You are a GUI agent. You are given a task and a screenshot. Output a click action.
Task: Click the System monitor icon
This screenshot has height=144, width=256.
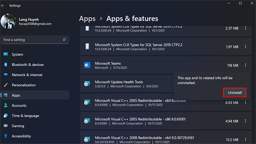(6, 54)
